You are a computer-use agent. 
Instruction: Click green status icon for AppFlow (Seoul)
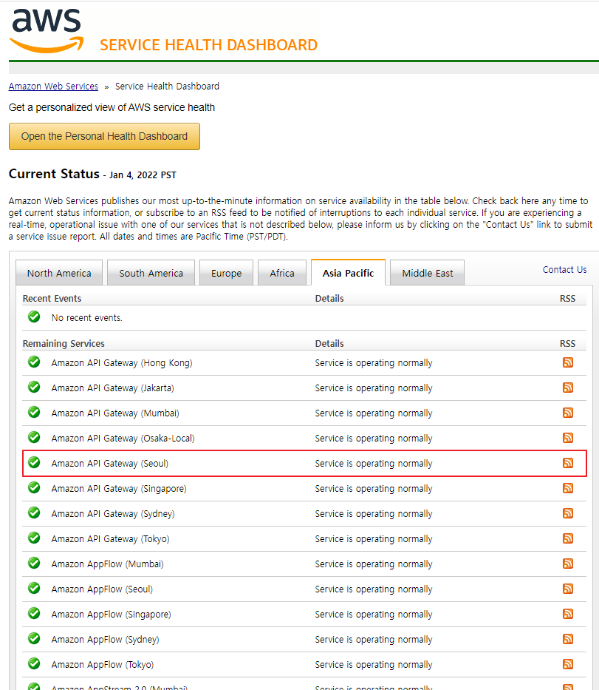tap(34, 589)
